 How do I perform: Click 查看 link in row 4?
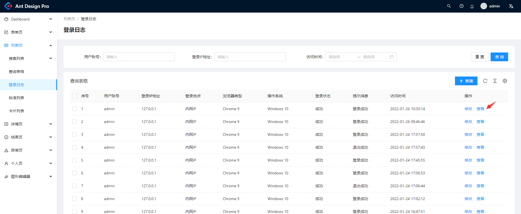480,147
